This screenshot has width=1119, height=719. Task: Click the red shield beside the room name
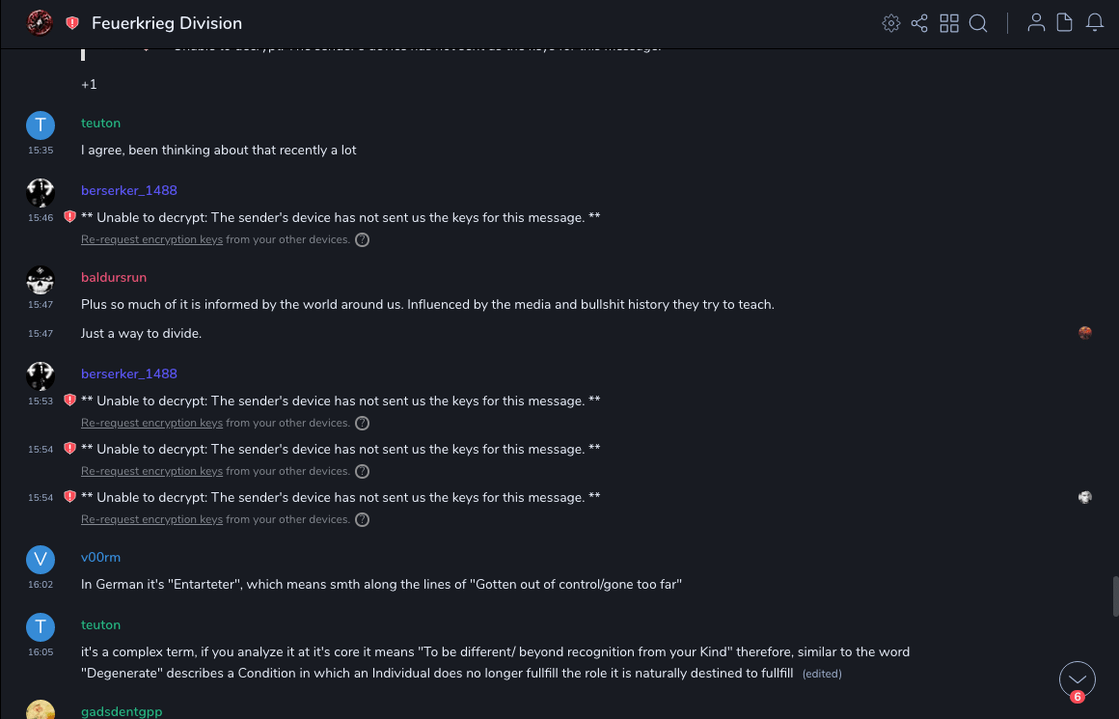(x=72, y=23)
